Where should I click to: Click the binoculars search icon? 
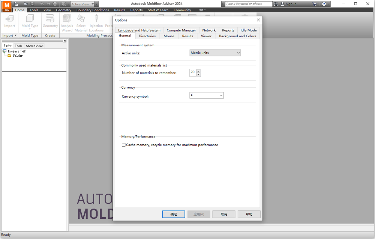coord(276,4)
